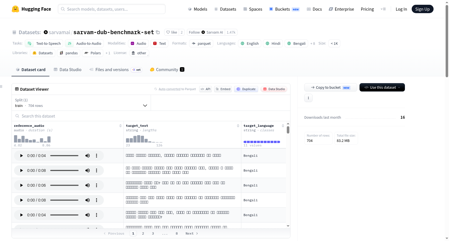Go to Datasets in top navigation
The height and width of the screenshot is (241, 449).
click(x=225, y=9)
